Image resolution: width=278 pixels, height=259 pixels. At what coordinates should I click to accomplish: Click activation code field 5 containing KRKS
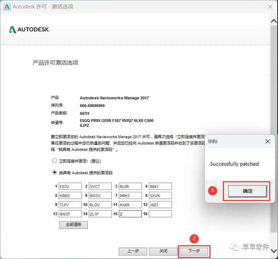click(70, 196)
